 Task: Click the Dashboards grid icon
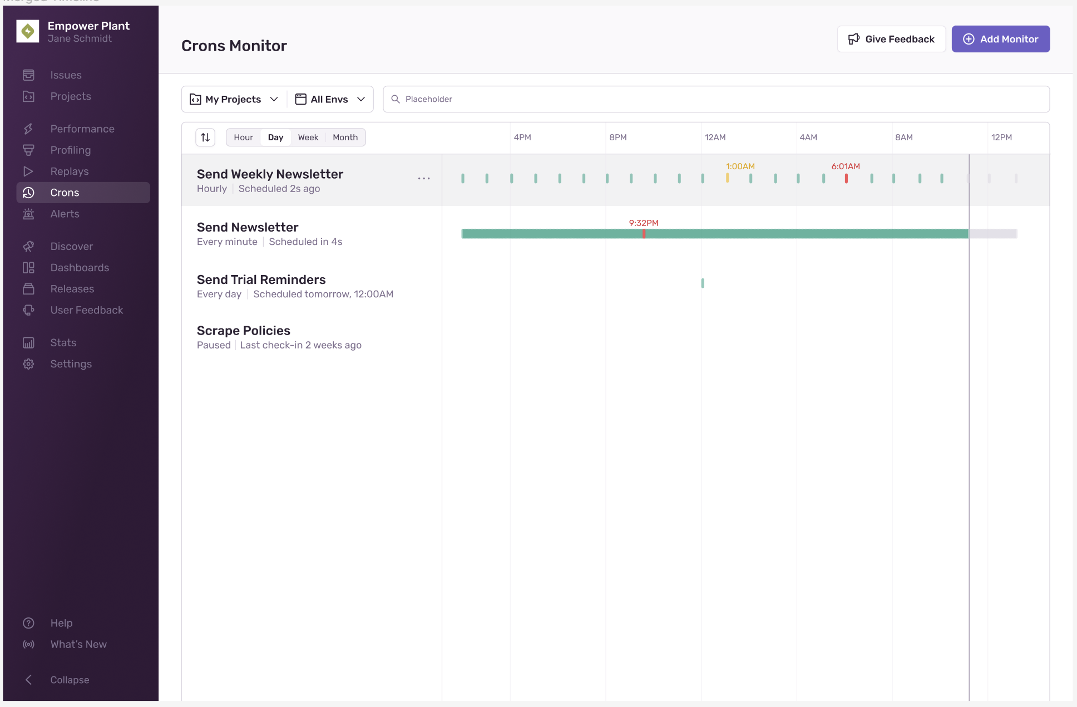[x=29, y=267]
